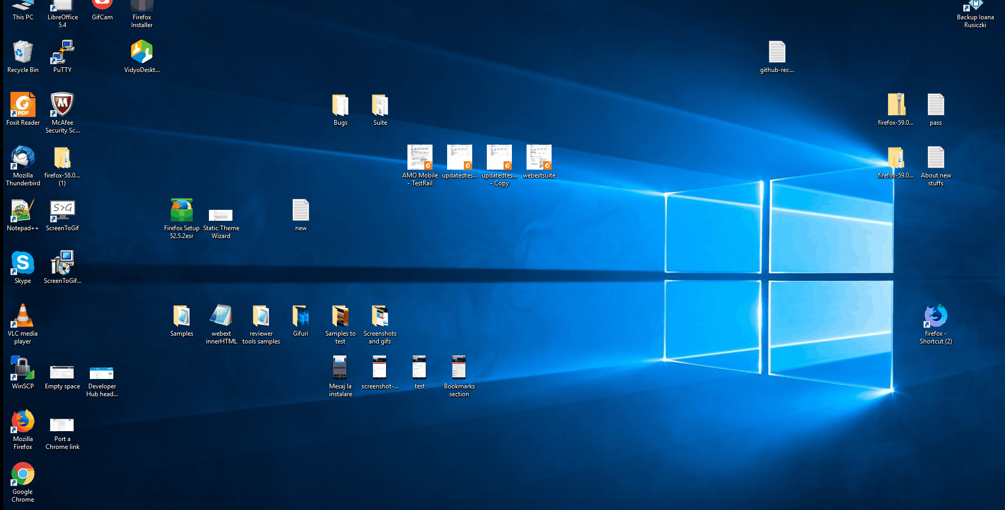
Task: Select the Firefox Setup 52.5.2esr installer
Action: click(x=182, y=219)
